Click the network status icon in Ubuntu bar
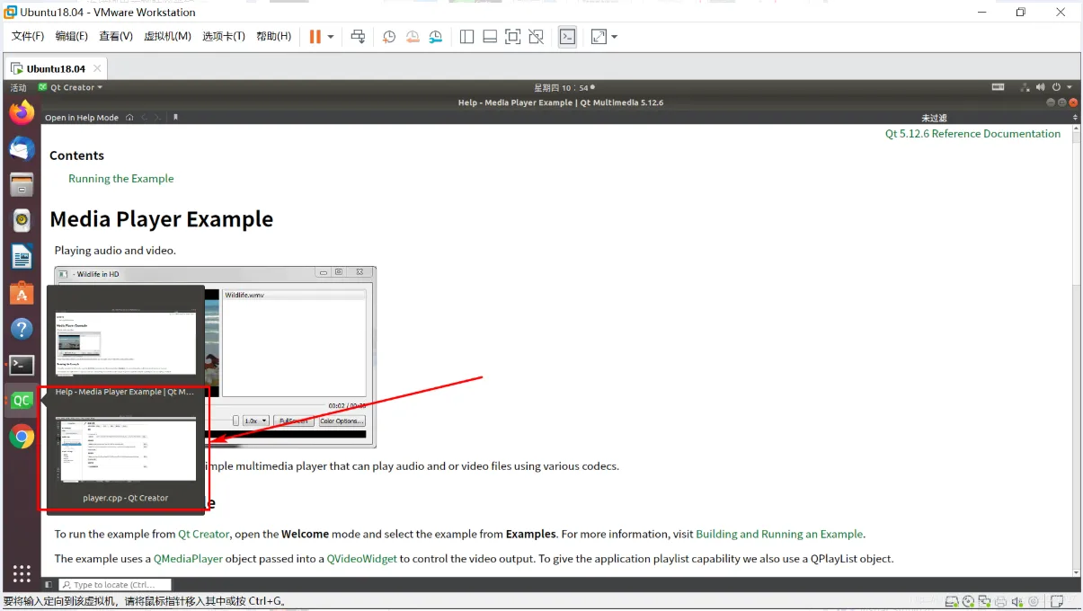1083x611 pixels. 1025,87
